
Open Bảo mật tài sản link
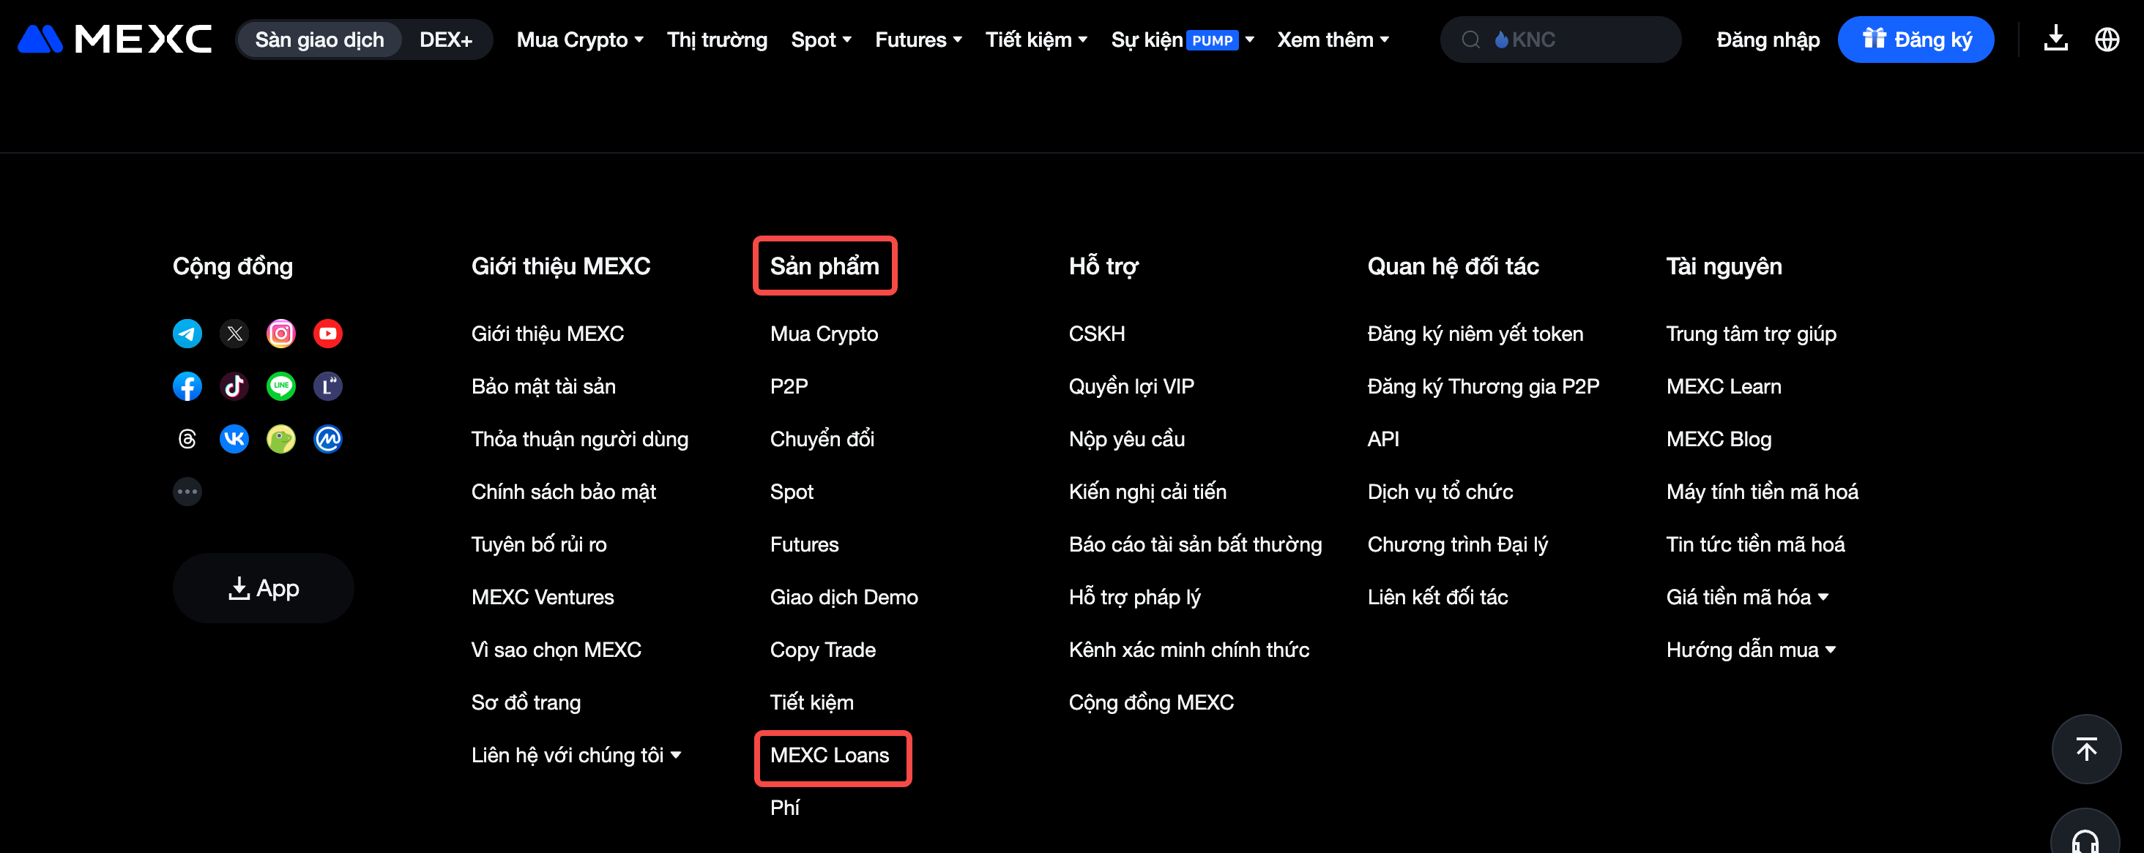tap(543, 386)
